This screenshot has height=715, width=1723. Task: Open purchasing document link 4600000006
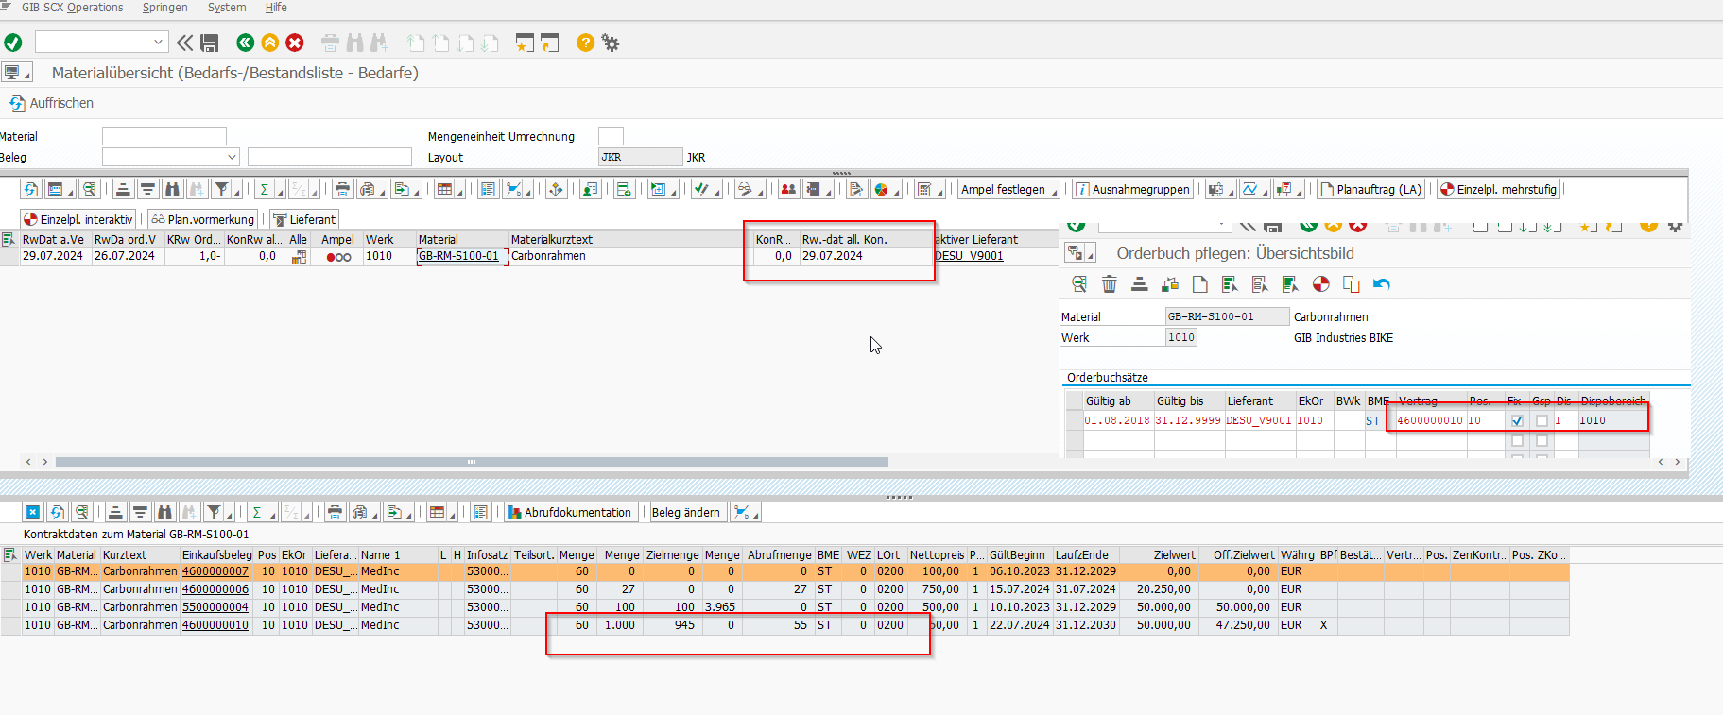click(x=215, y=589)
